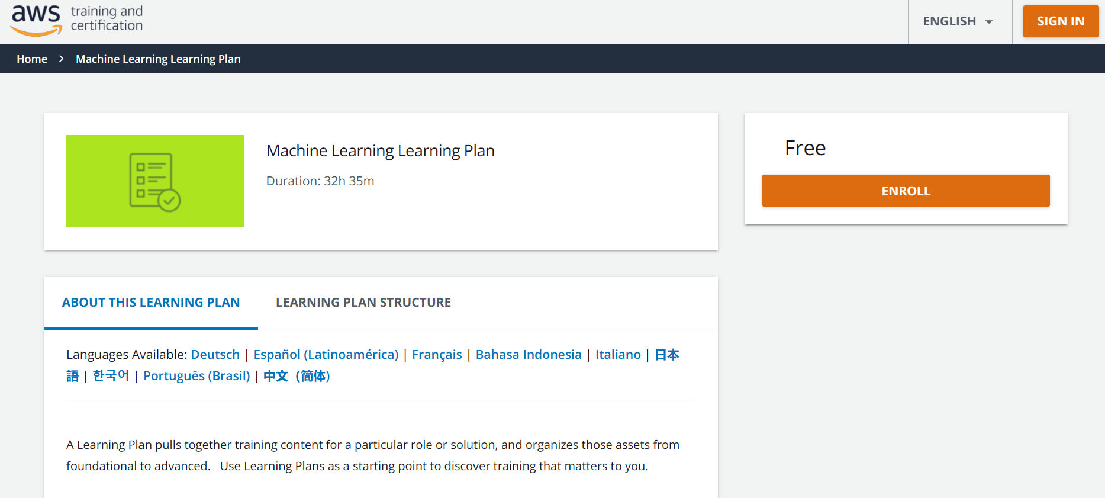Click the breadcrumb chevron after Home
The height and width of the screenshot is (498, 1105).
coord(61,59)
